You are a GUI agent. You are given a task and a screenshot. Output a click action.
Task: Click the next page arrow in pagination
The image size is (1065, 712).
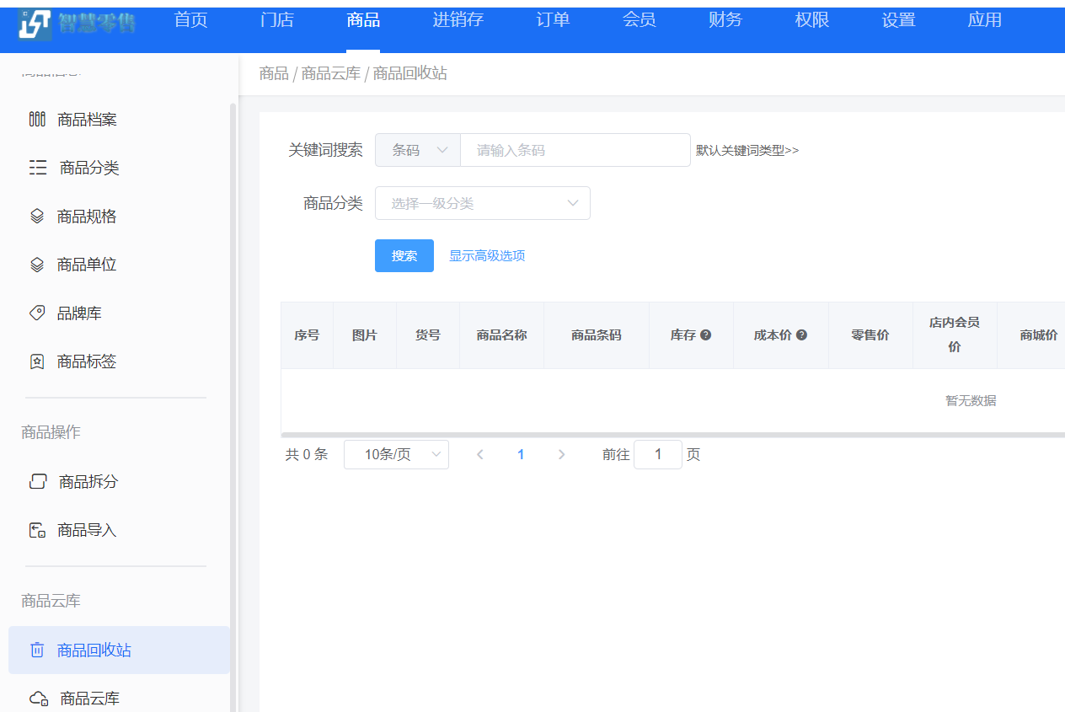[x=561, y=454]
